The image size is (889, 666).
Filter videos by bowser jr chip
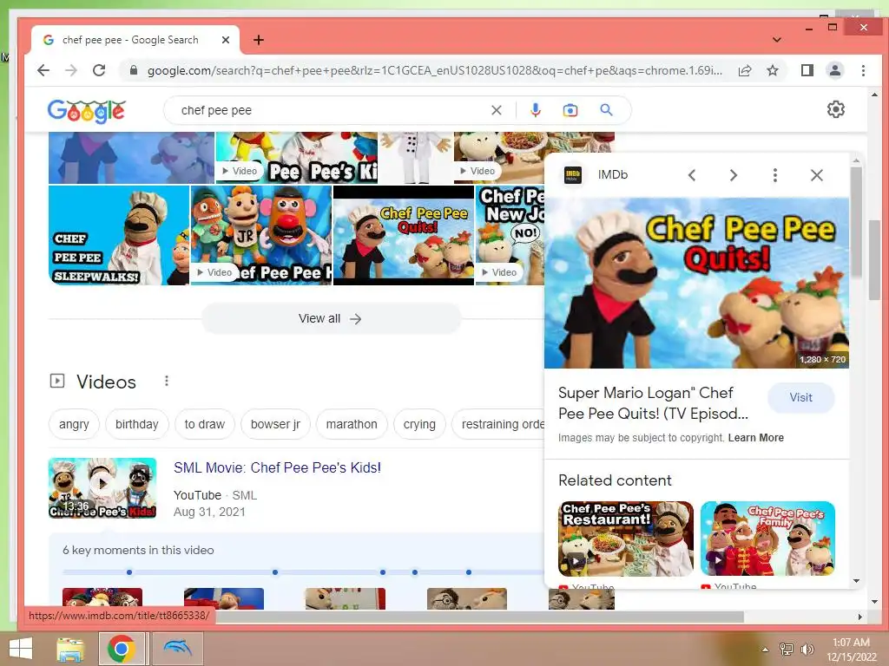(x=275, y=424)
